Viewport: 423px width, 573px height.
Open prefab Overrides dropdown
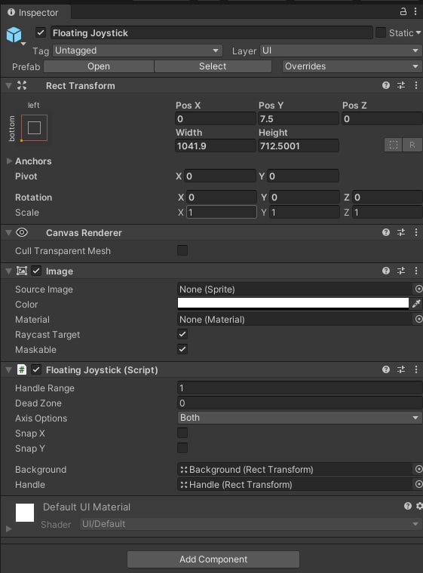(352, 66)
